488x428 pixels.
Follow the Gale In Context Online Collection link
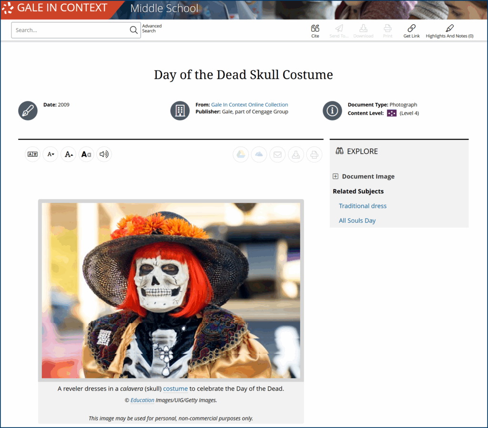coord(249,105)
